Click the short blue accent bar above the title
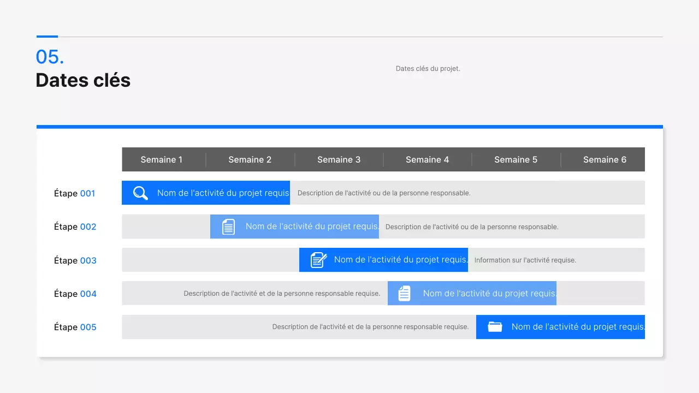The height and width of the screenshot is (393, 699). (x=47, y=37)
